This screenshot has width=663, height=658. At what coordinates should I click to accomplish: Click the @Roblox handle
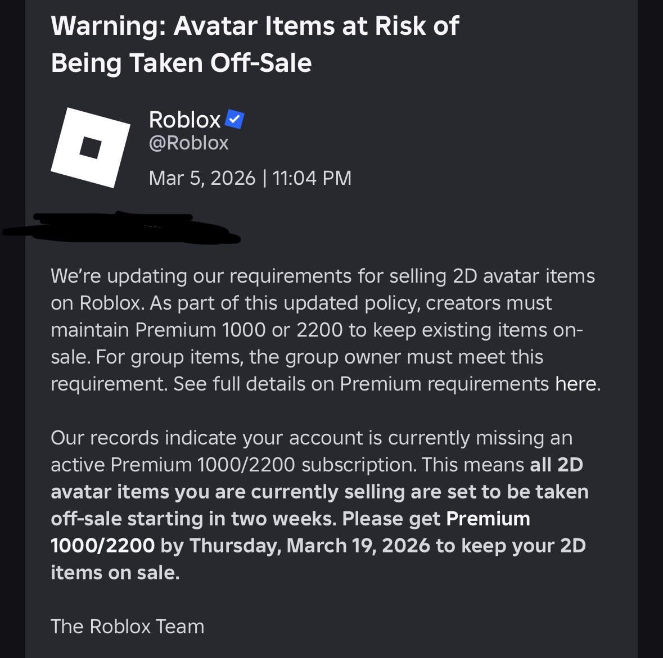(188, 143)
